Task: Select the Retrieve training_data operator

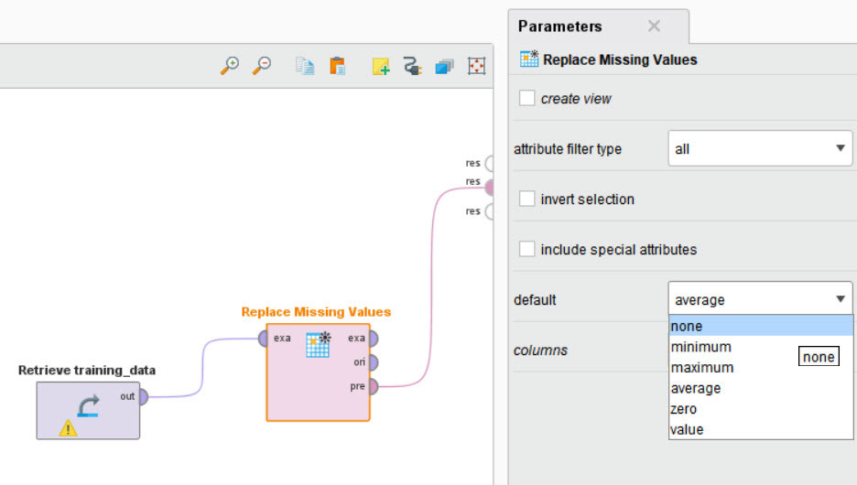Action: (88, 410)
